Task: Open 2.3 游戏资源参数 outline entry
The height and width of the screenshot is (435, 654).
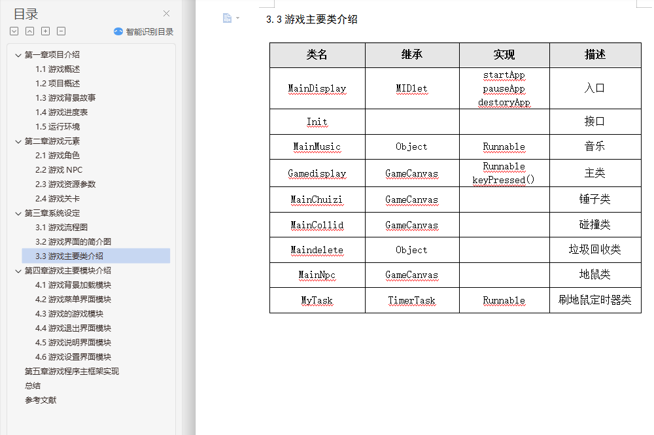Action: point(65,184)
